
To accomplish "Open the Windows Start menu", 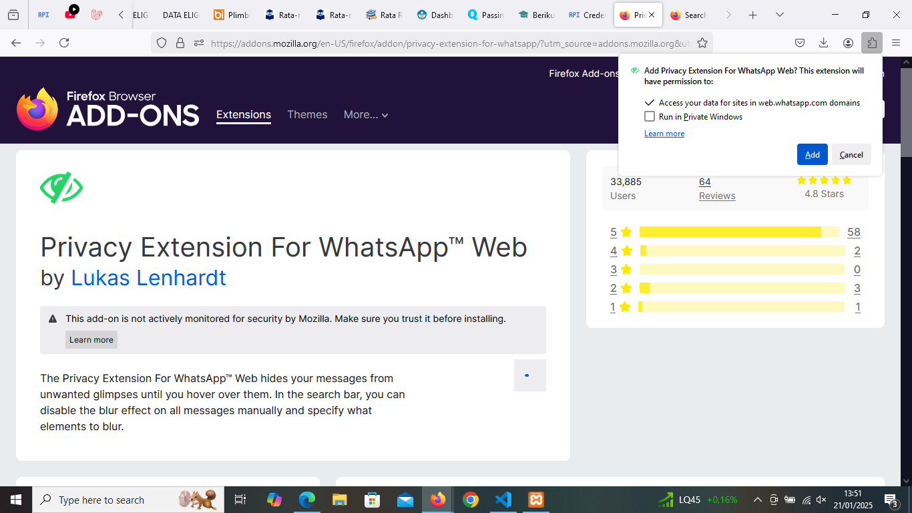I will [x=16, y=500].
